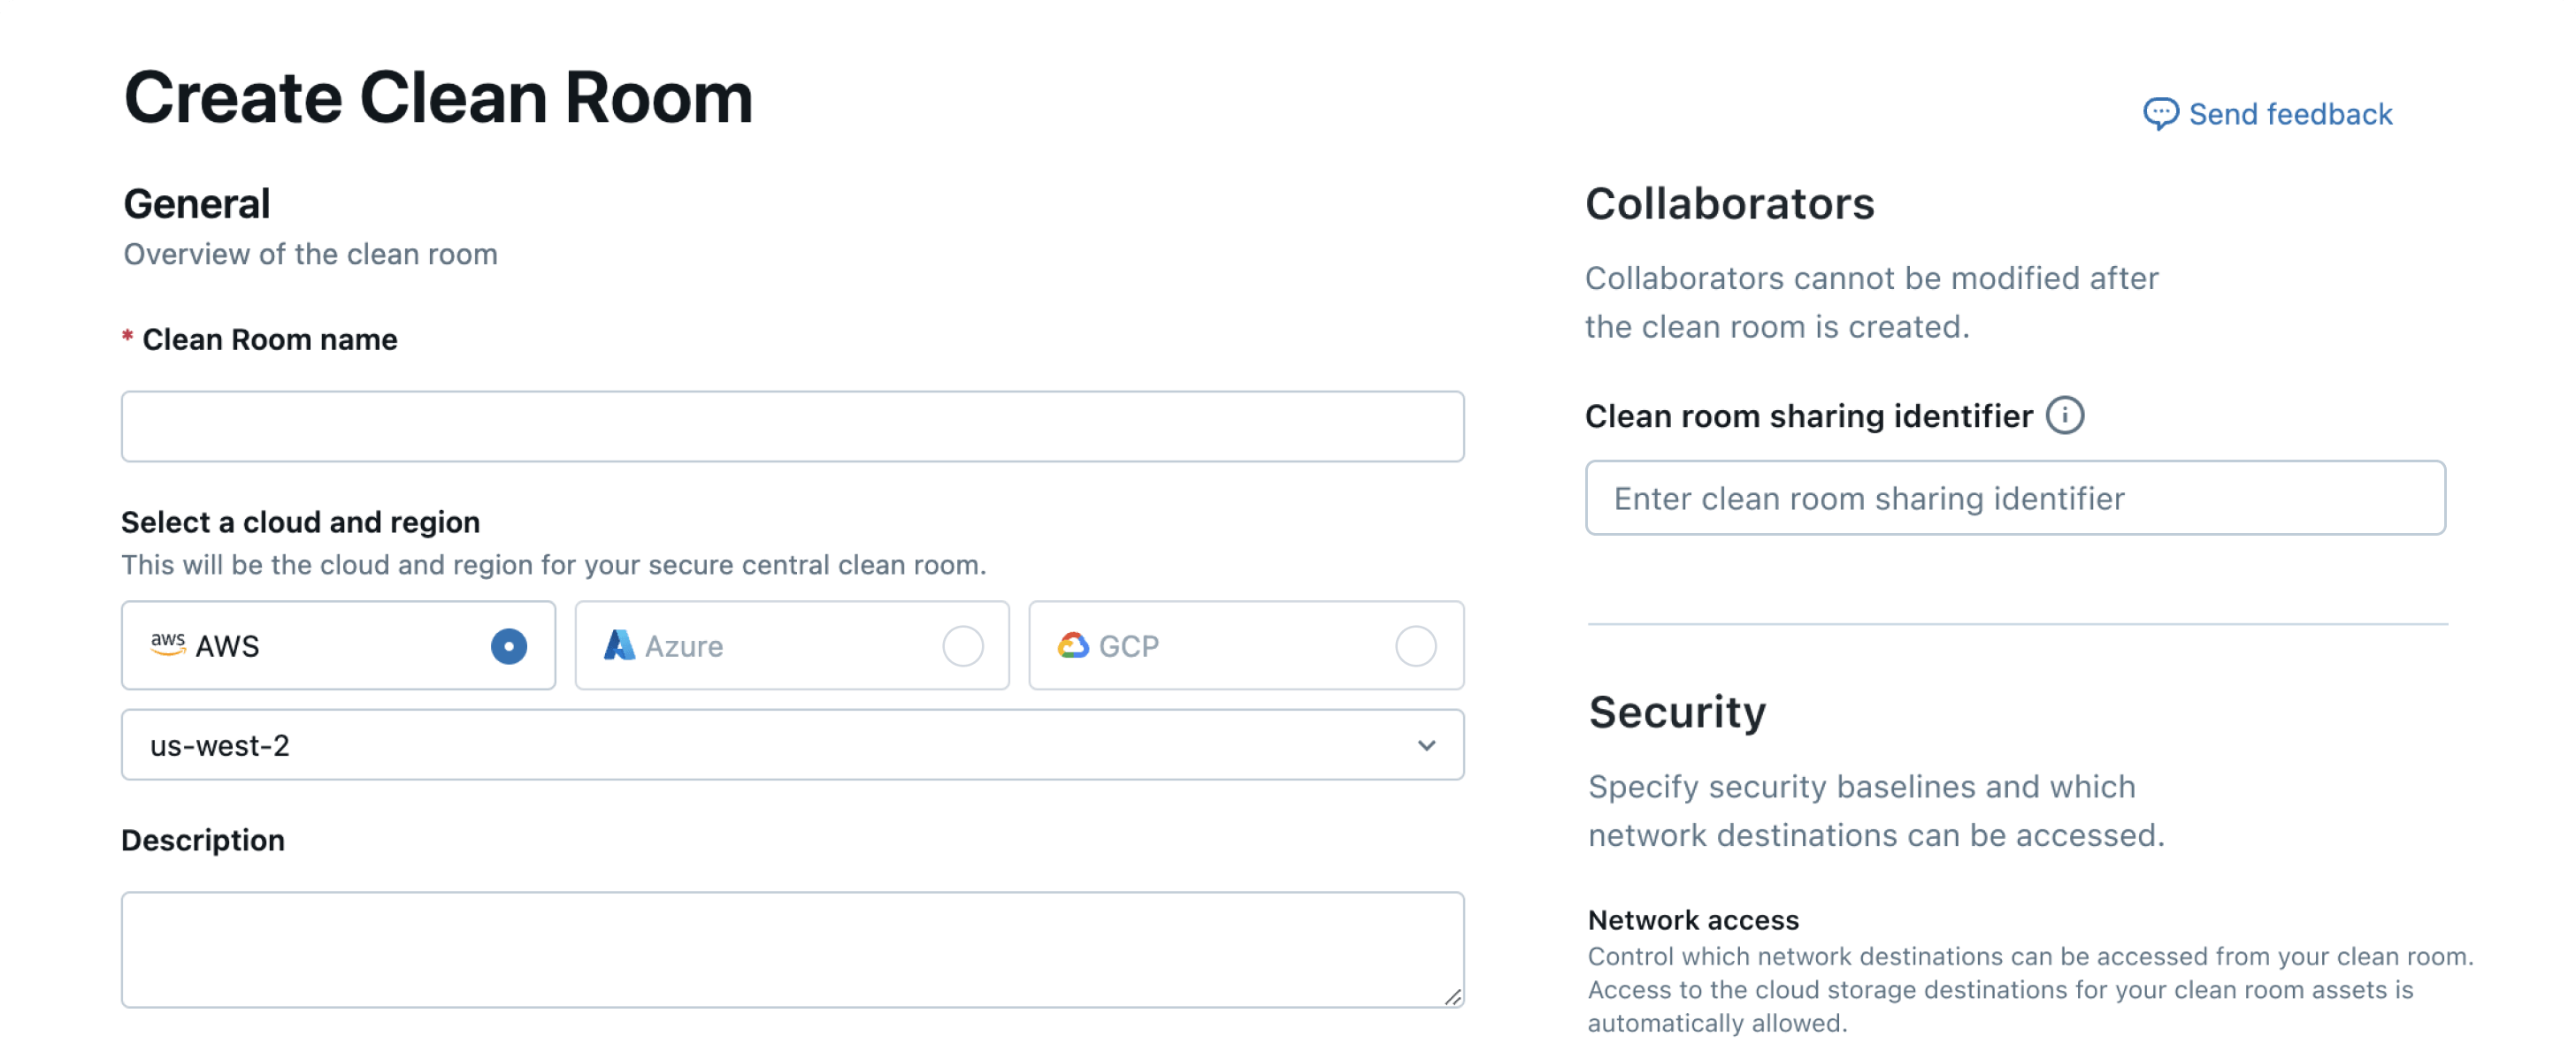
Task: Focus the Clean Room name field
Action: pos(791,427)
